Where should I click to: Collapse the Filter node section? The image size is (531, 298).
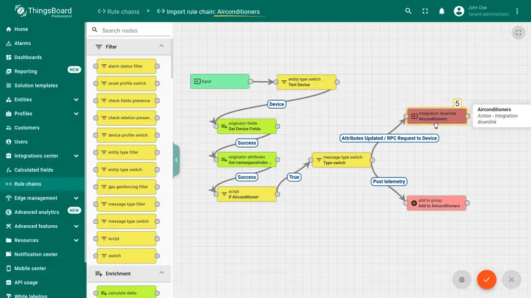(161, 46)
